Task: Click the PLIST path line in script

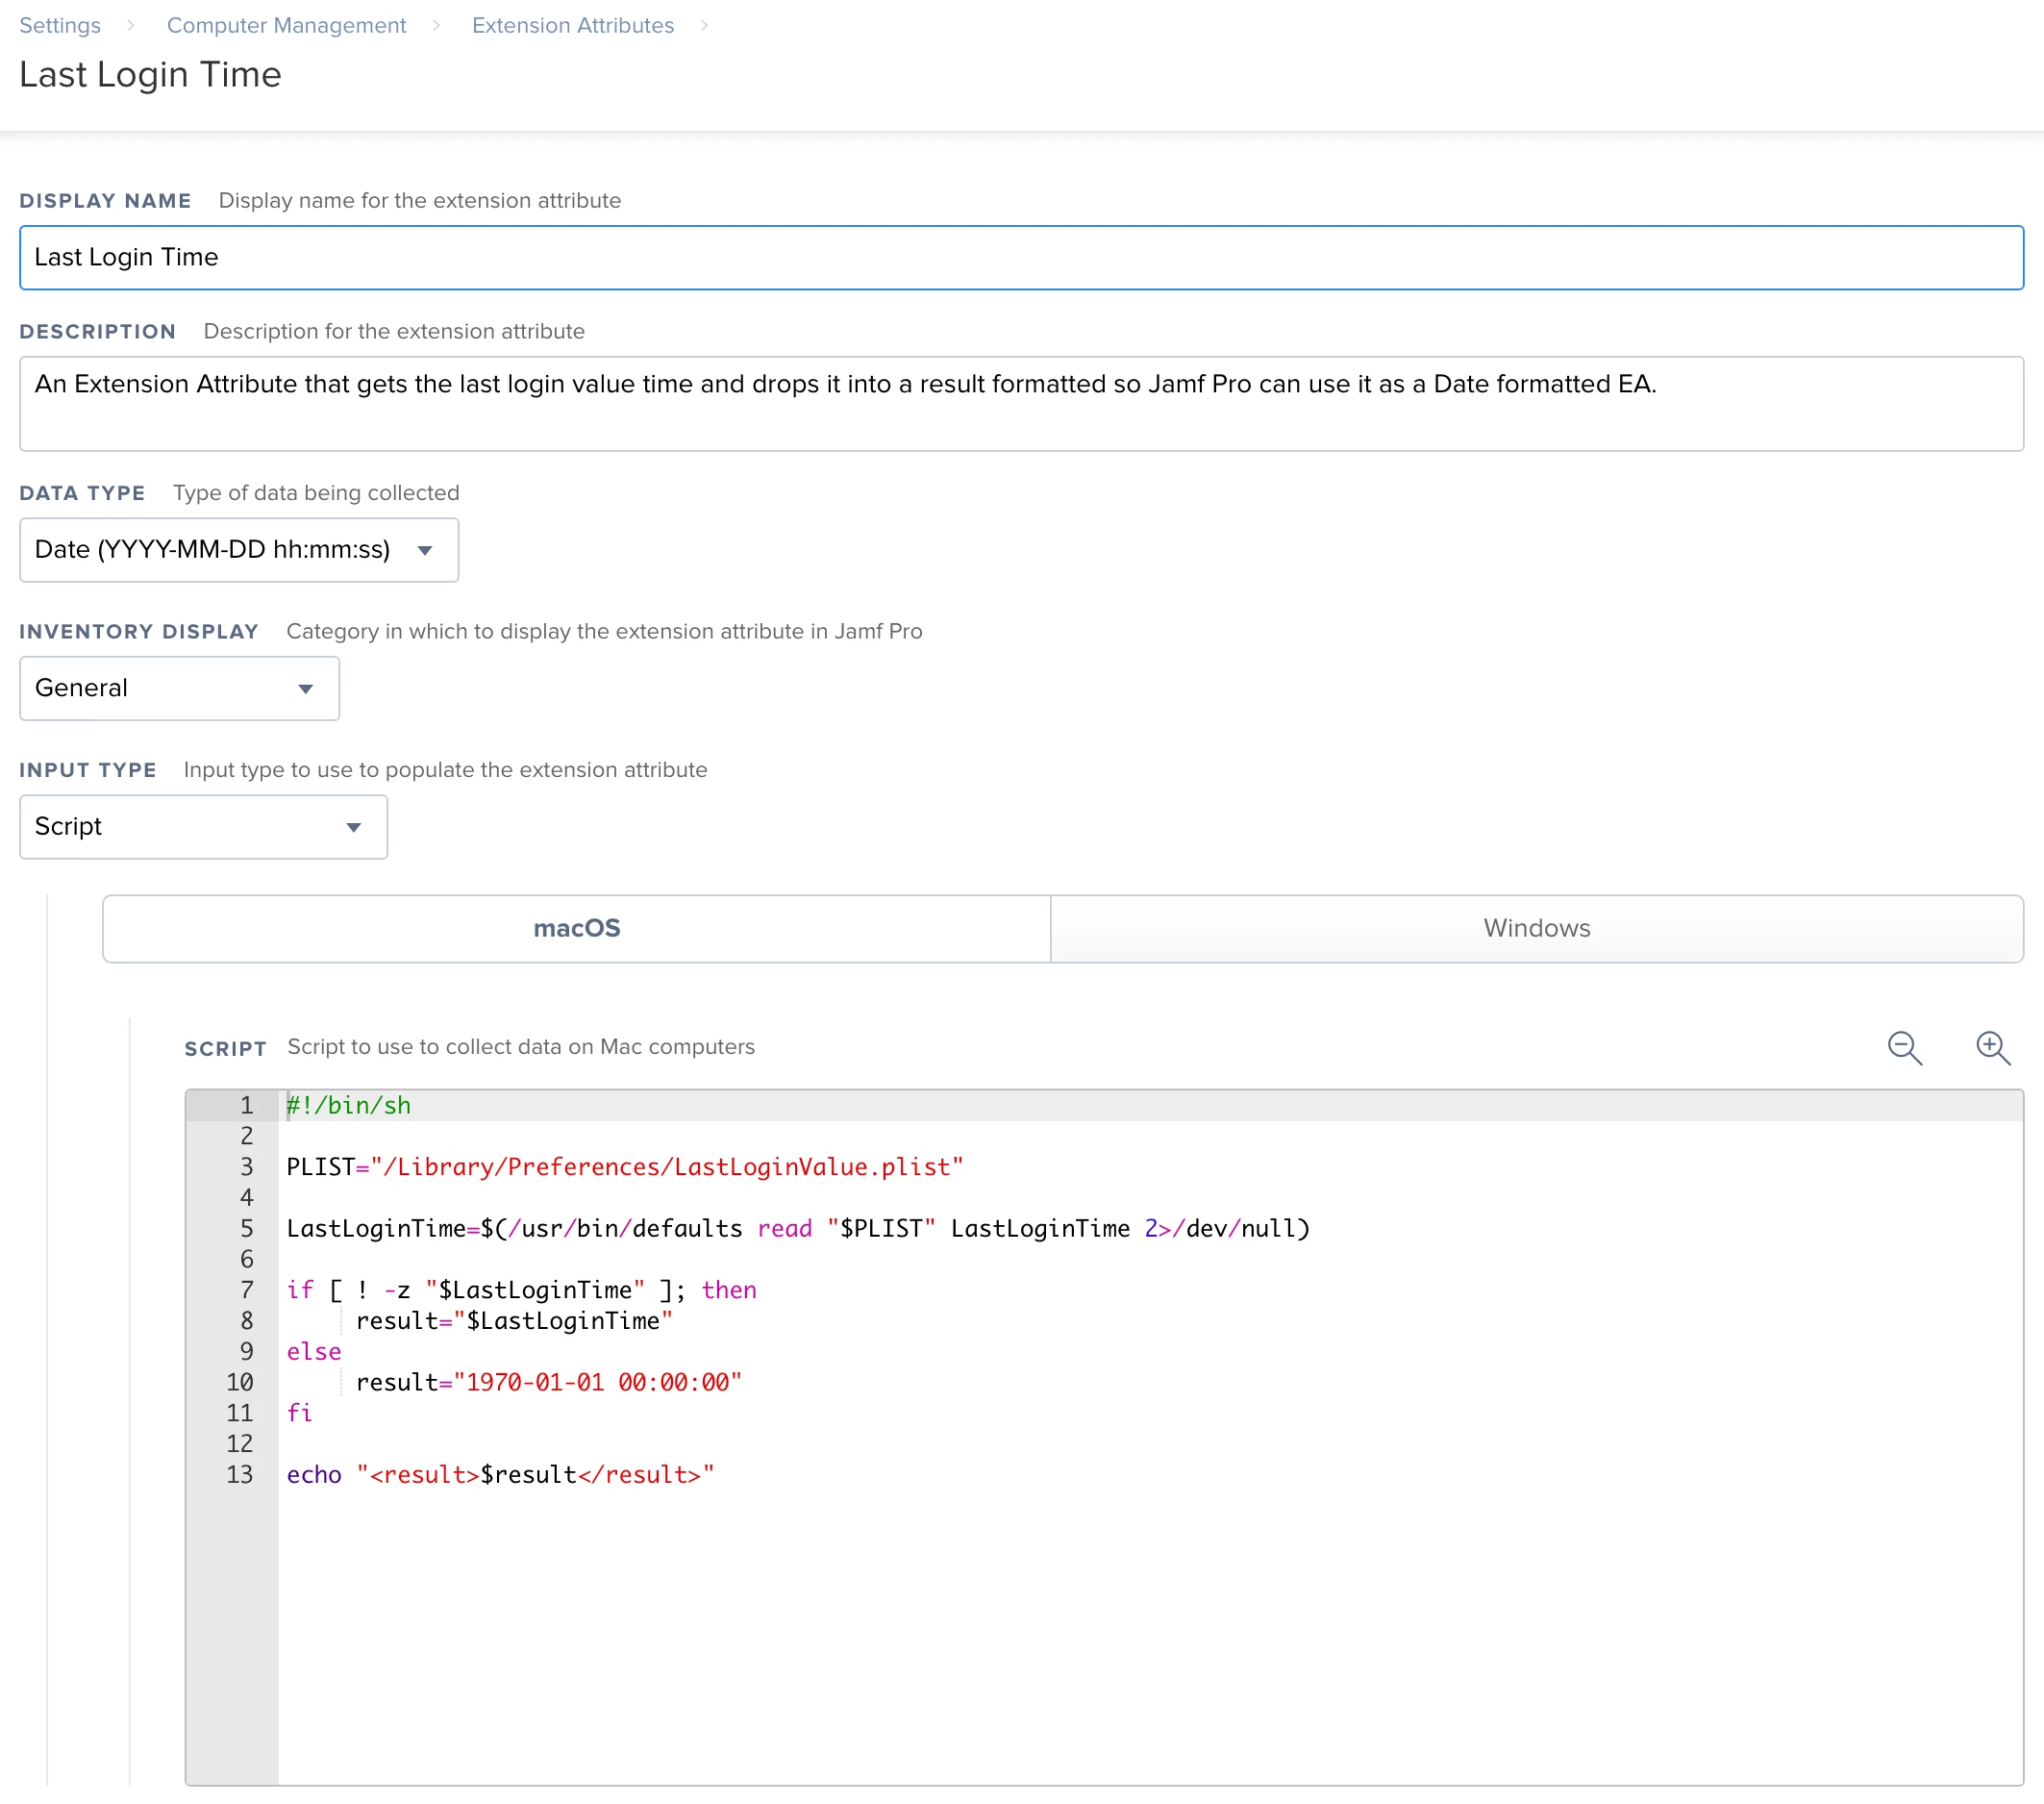Action: tap(624, 1167)
